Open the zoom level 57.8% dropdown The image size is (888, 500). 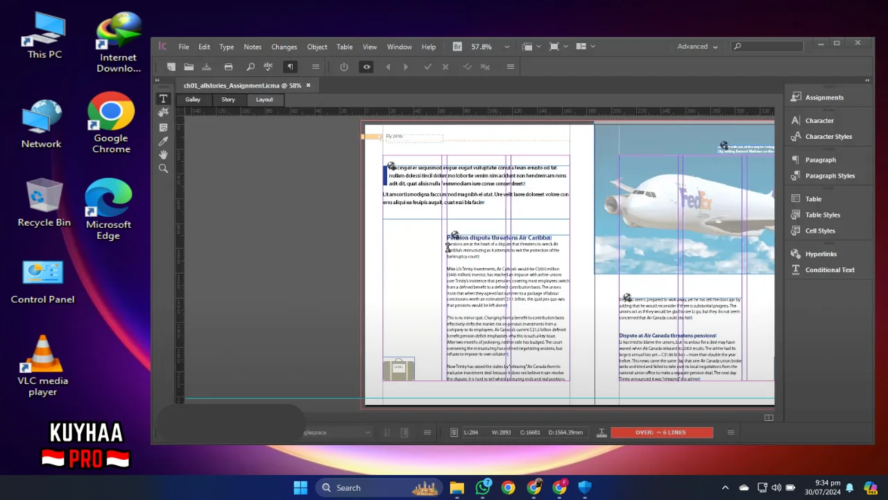coord(506,47)
